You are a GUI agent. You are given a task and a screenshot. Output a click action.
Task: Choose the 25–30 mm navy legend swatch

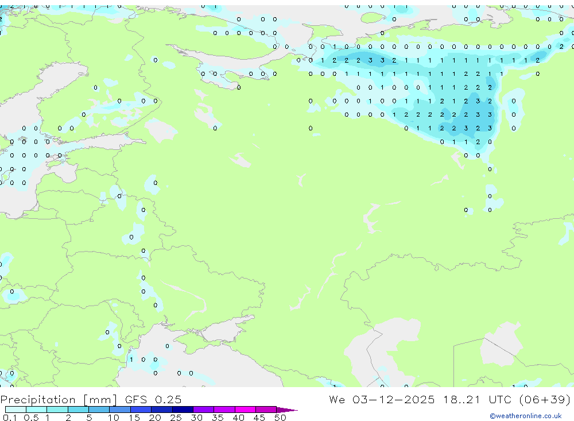183,410
